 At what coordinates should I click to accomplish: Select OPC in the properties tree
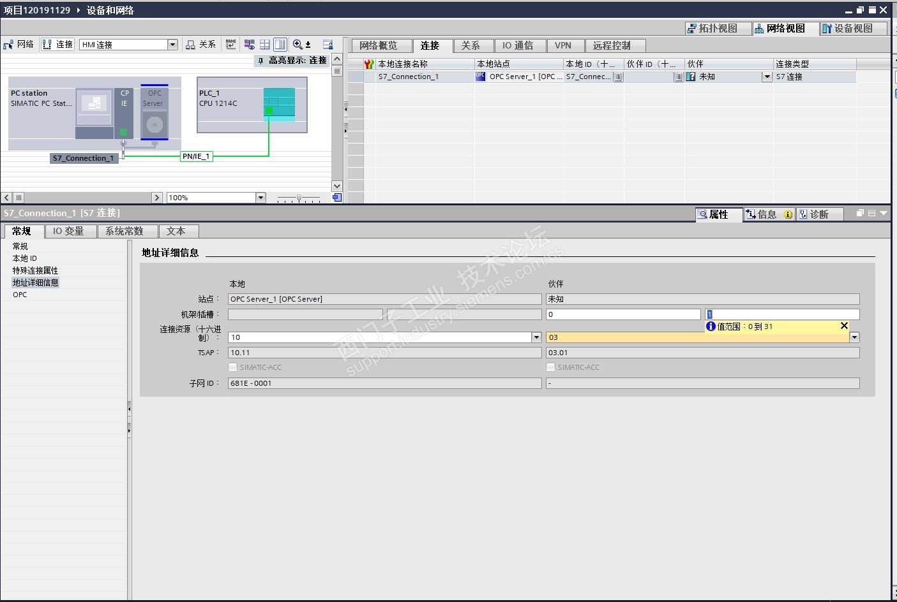20,295
